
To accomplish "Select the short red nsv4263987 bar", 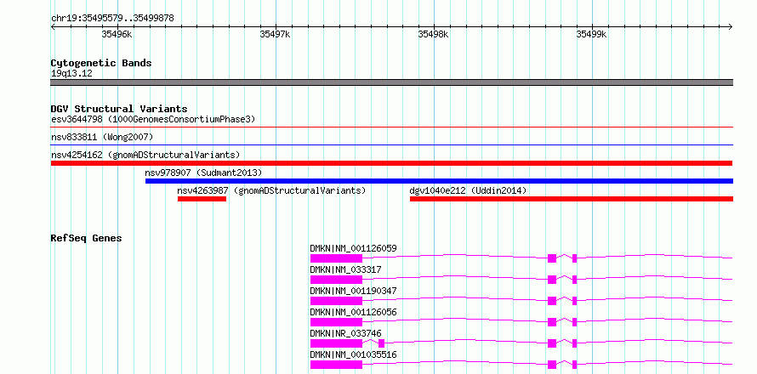I will (202, 199).
